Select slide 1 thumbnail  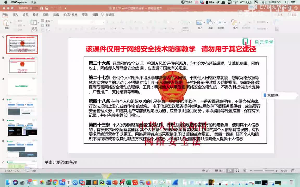click(x=22, y=44)
